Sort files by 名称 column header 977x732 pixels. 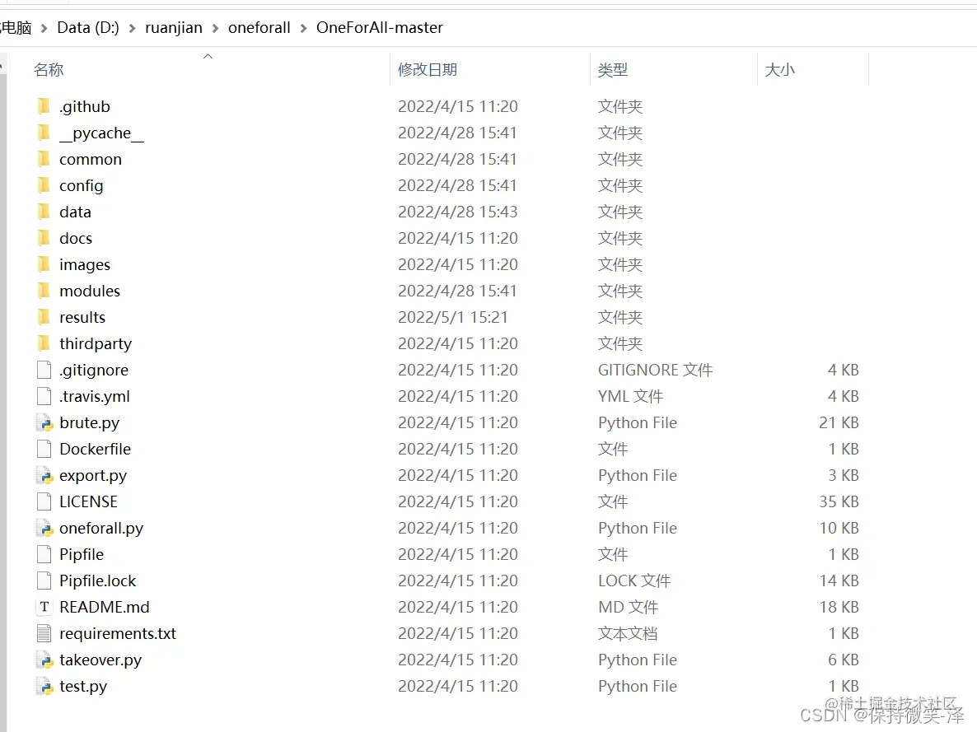pos(49,70)
